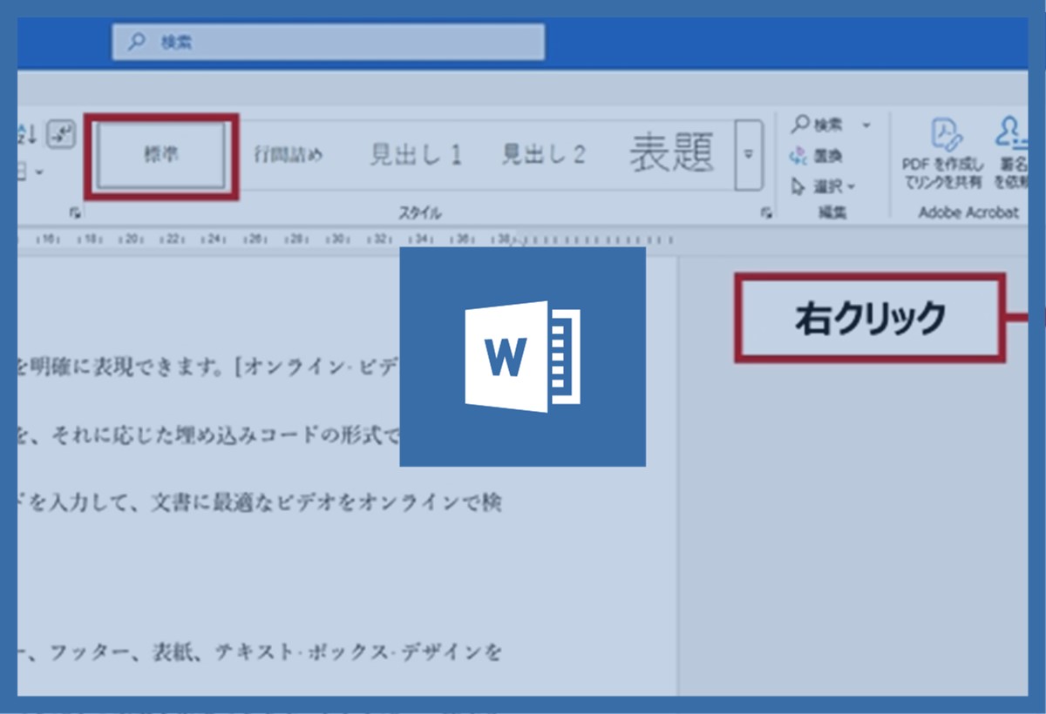Apply the 見出し 1 heading style
This screenshot has height=714, width=1046.
point(415,155)
